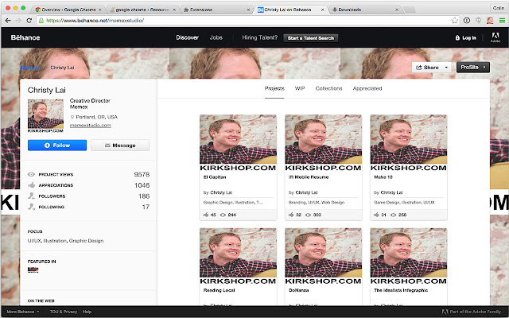Open the Make 10 project thumbnail
The height and width of the screenshot is (318, 509).
408,143
